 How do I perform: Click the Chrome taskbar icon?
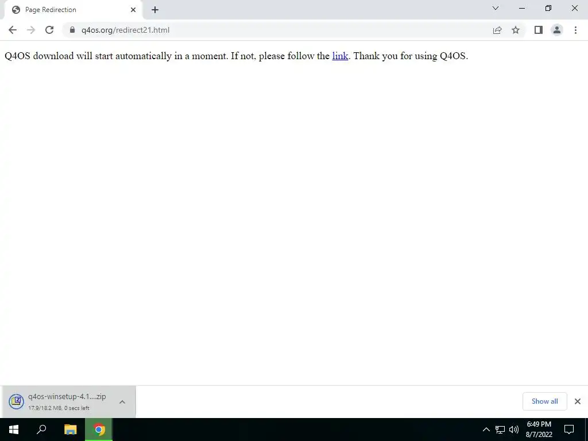tap(99, 430)
